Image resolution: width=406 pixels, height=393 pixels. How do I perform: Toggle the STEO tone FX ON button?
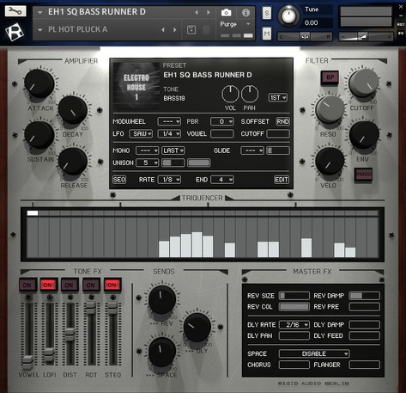tap(112, 285)
